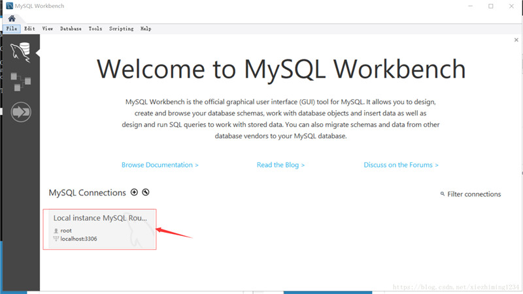Image resolution: width=523 pixels, height=294 pixels.
Task: Open the Migration wizard sidebar icon
Action: point(21,112)
